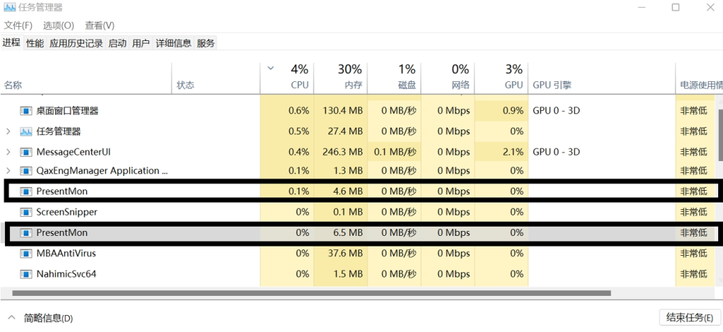Open the 文件(F) menu
This screenshot has width=723, height=332.
[18, 25]
